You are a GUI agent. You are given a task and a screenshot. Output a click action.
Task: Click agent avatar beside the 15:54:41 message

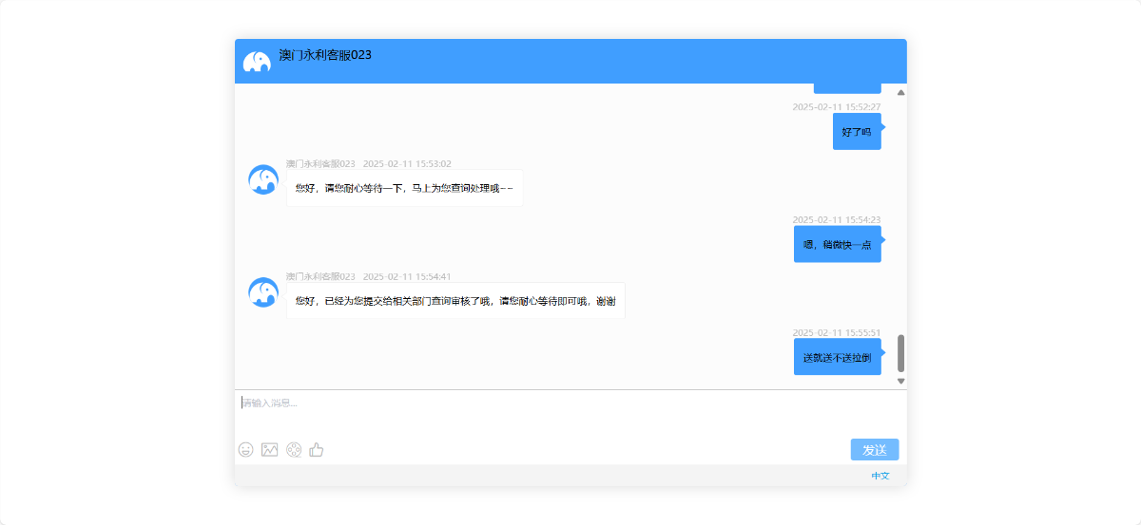[263, 292]
